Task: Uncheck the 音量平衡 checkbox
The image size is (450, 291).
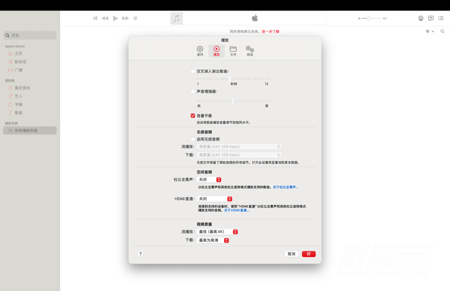Action: [x=193, y=116]
